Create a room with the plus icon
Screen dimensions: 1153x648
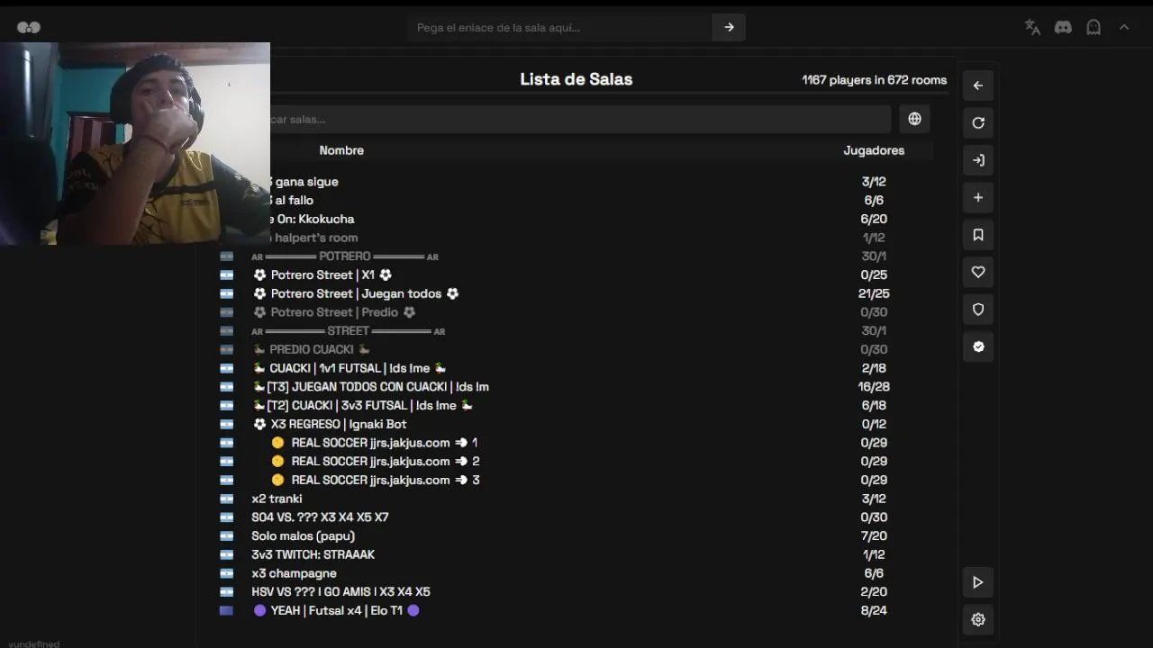978,197
